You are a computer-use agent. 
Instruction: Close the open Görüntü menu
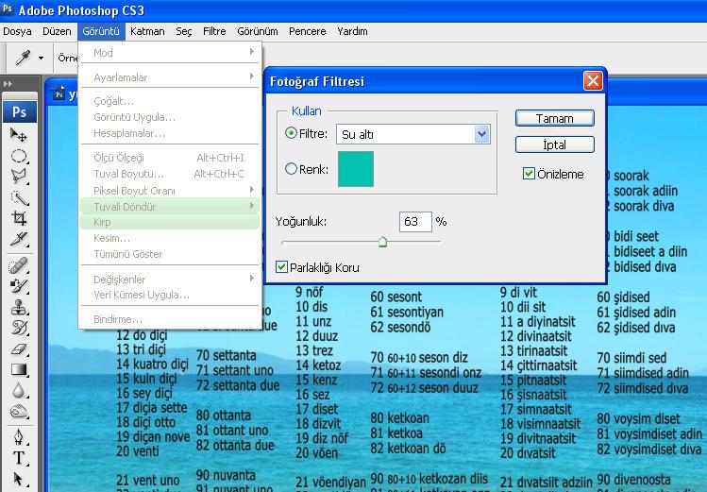[101, 31]
